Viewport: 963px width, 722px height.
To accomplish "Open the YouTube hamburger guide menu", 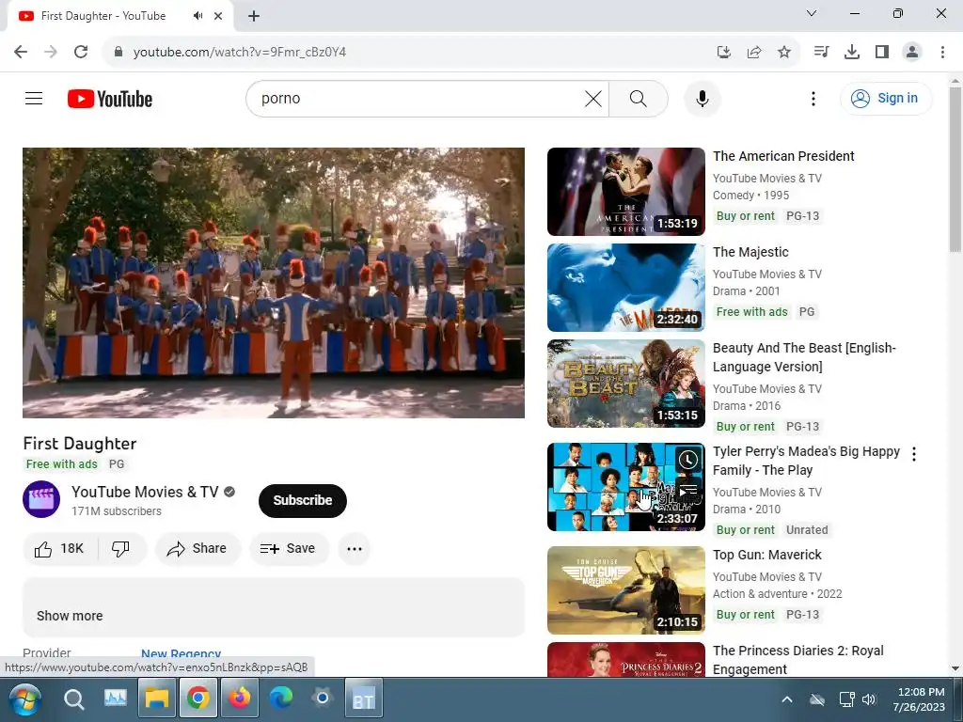I will pyautogui.click(x=34, y=98).
